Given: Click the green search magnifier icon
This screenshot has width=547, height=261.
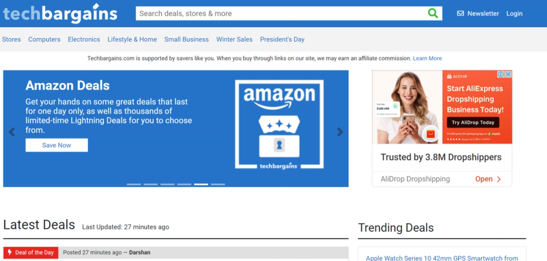Looking at the screenshot, I should (433, 13).
